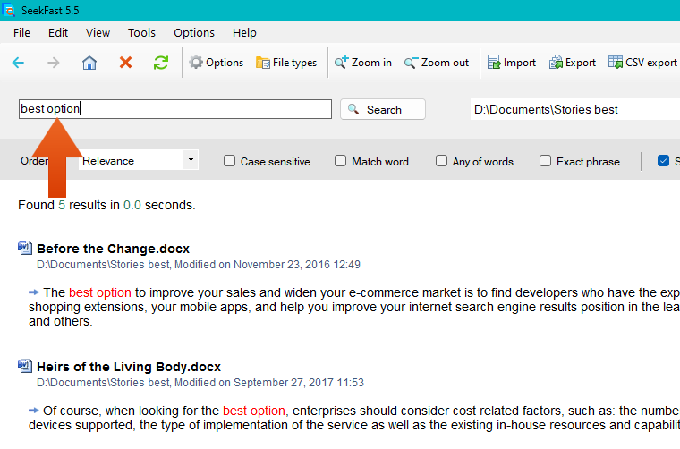Click the search query field containing "best option"
Image resolution: width=680 pixels, height=449 pixels.
click(x=175, y=109)
